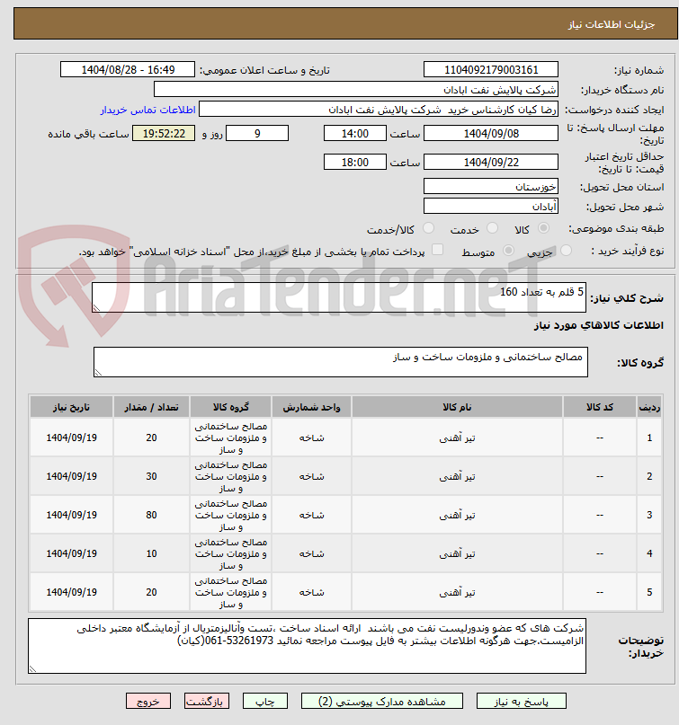Viewport: 679px width, 725px height.
Task: Select the خدمت radio button
Action: (x=493, y=228)
